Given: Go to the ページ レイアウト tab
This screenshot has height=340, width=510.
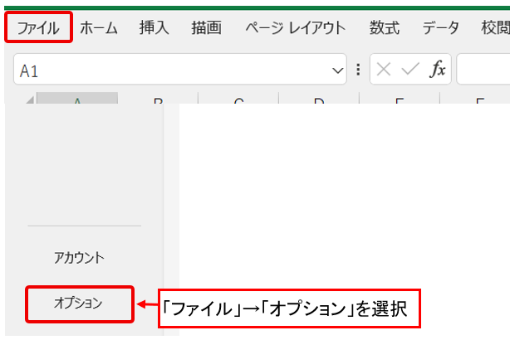Looking at the screenshot, I should click(x=295, y=28).
